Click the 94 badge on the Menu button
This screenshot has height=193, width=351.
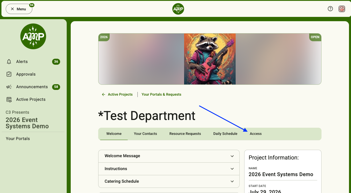coord(32,5)
